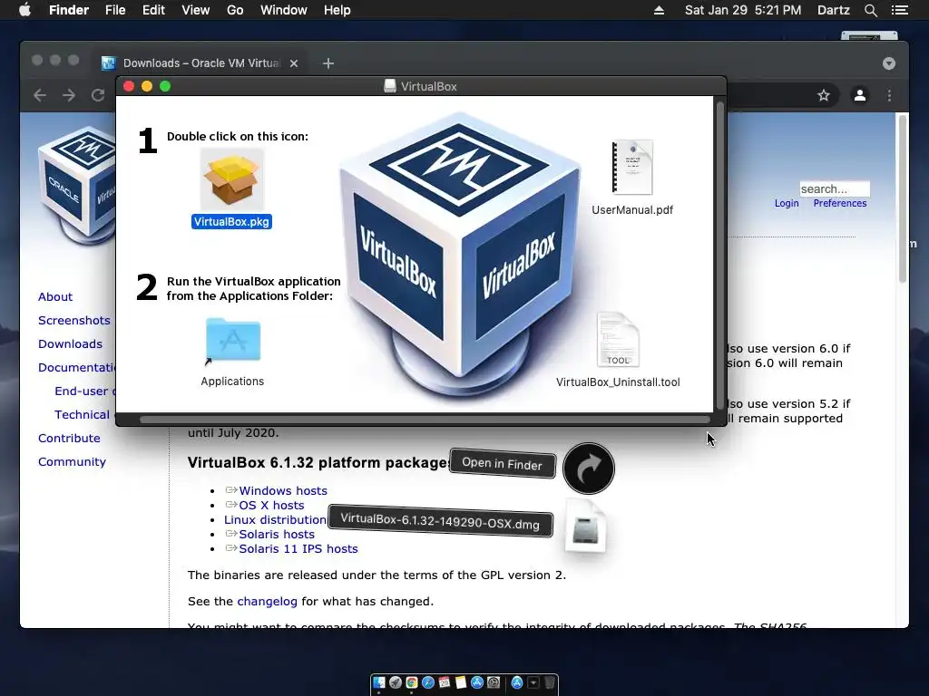Click the browser forward arrow

69,95
